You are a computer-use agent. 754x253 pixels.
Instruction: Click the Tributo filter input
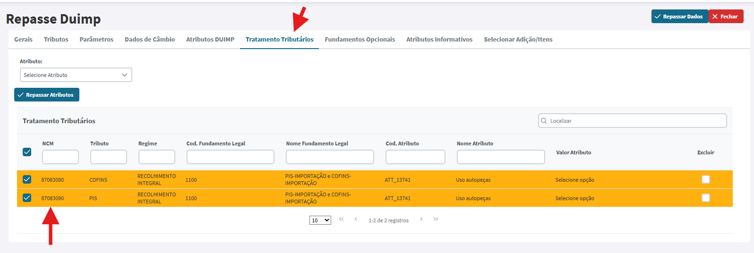pyautogui.click(x=109, y=157)
